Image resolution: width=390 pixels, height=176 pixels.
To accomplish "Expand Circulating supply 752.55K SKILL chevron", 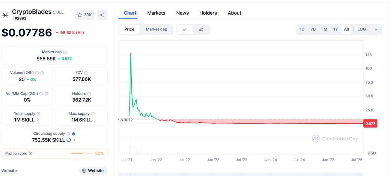I will pyautogui.click(x=74, y=140).
